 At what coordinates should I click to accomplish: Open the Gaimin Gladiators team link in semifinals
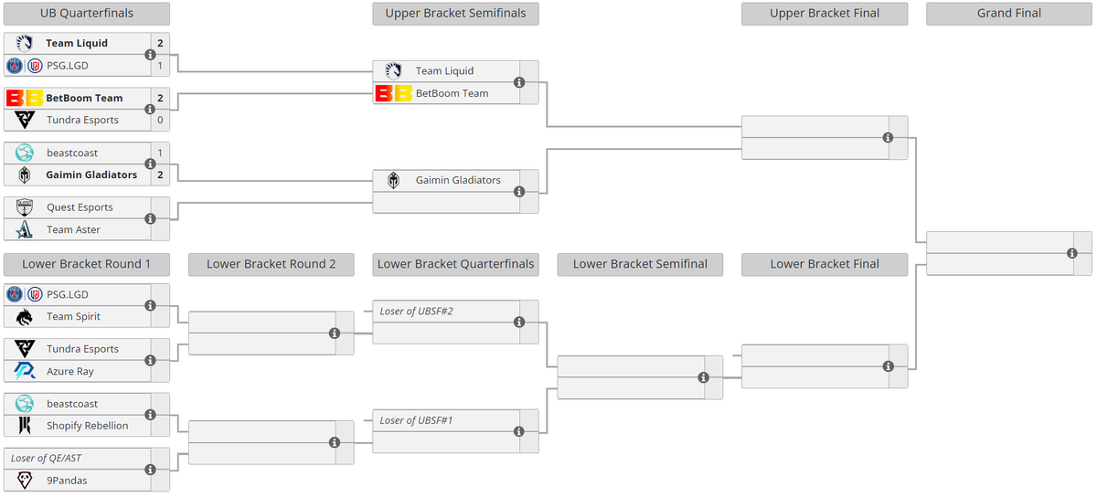pyautogui.click(x=458, y=180)
